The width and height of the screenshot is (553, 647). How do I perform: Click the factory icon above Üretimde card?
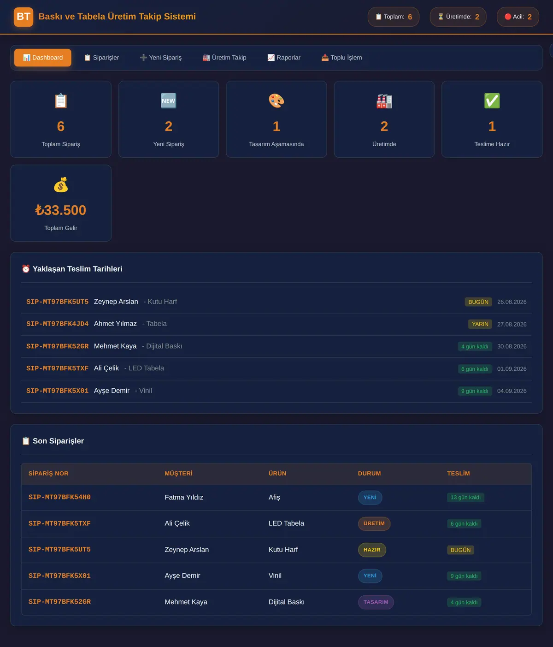point(384,101)
